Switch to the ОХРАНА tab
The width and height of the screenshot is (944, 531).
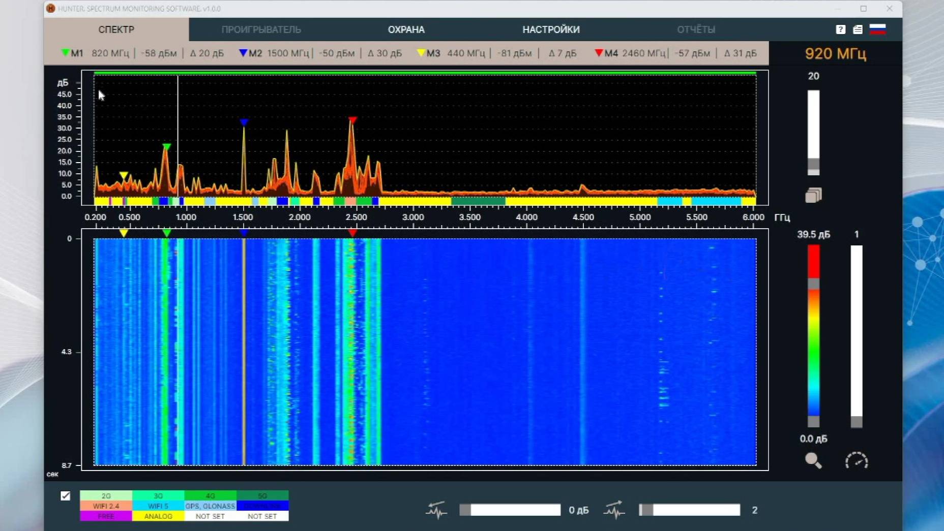pyautogui.click(x=406, y=29)
